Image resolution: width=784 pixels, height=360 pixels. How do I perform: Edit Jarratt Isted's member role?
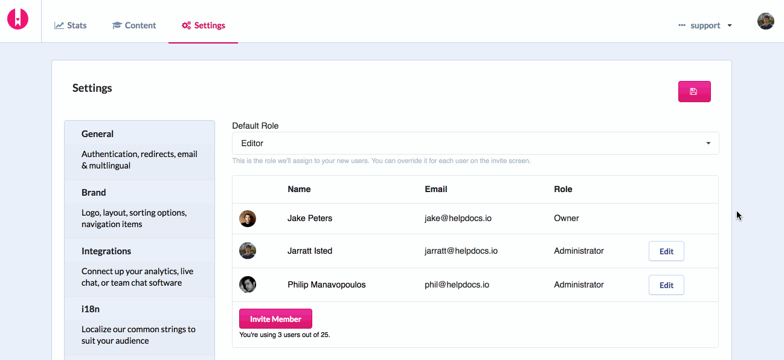(x=666, y=251)
